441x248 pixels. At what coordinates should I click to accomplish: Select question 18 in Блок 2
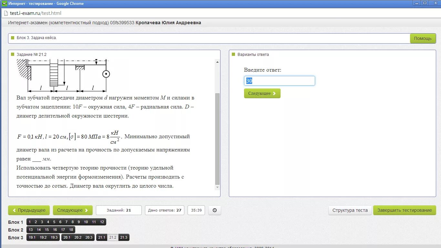tap(71, 230)
